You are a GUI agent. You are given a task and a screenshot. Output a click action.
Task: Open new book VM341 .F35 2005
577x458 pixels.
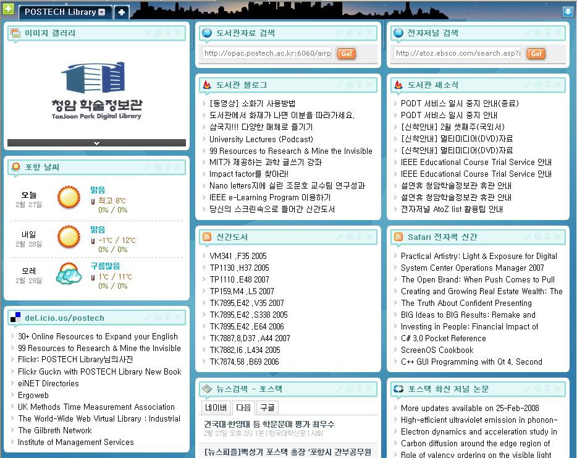point(238,256)
